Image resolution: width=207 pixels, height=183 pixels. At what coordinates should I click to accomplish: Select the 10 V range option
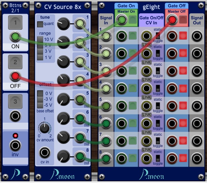pyautogui.click(x=40, y=39)
